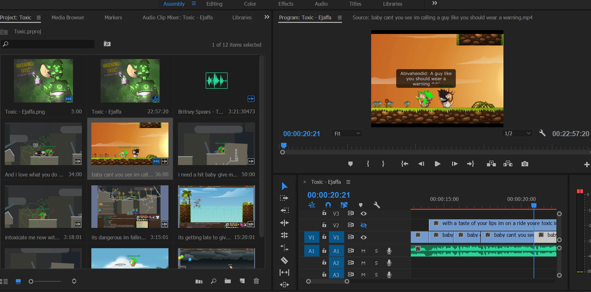
Task: Show more workspaces overflow
Action: pos(435,3)
